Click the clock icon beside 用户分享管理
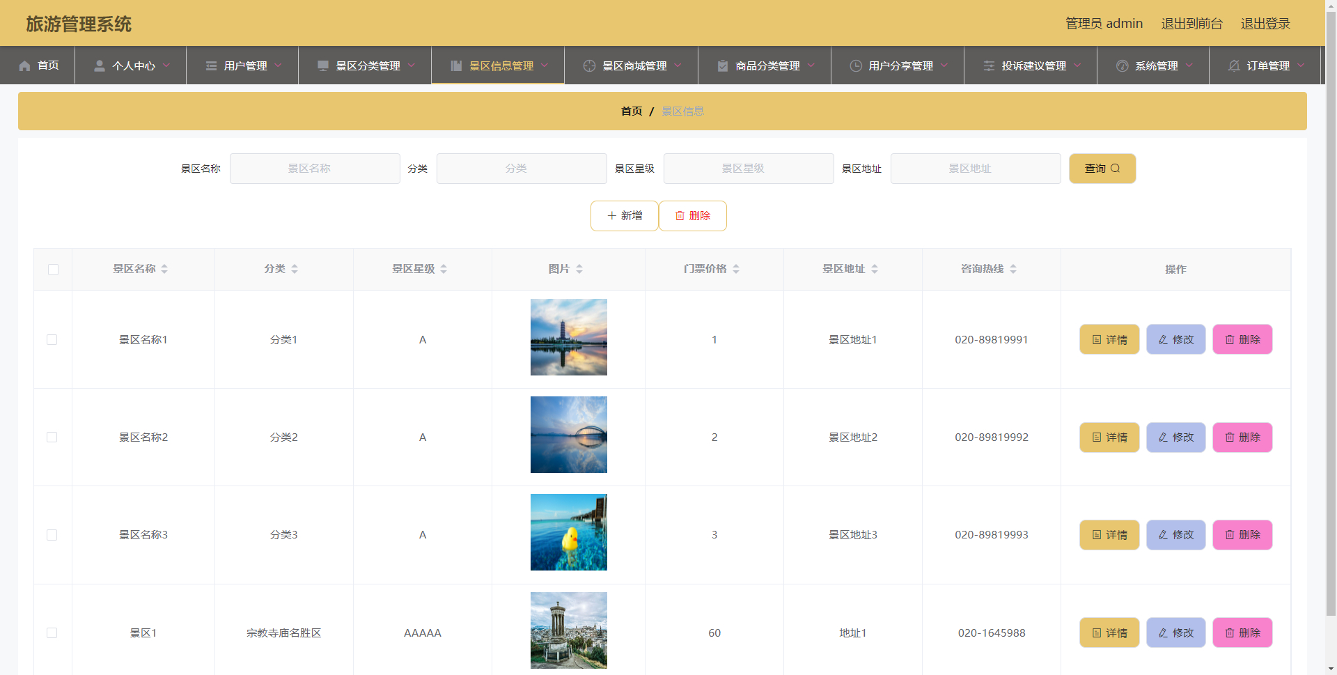 pos(855,65)
